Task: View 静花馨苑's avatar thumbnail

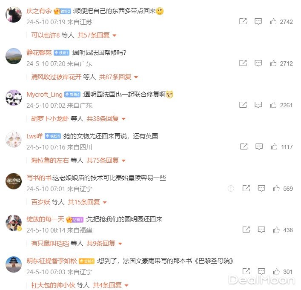Action: click(x=14, y=56)
